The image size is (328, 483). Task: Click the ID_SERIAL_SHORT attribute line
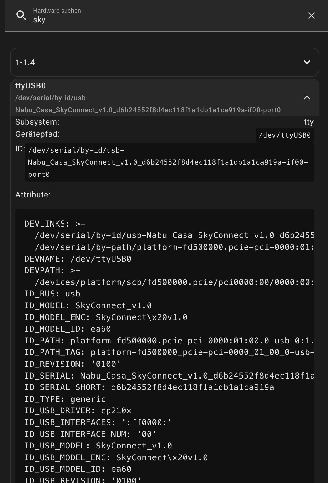point(149,387)
